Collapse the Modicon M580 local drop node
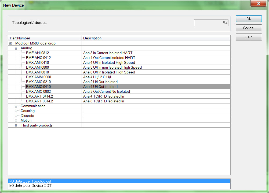 pos(11,43)
